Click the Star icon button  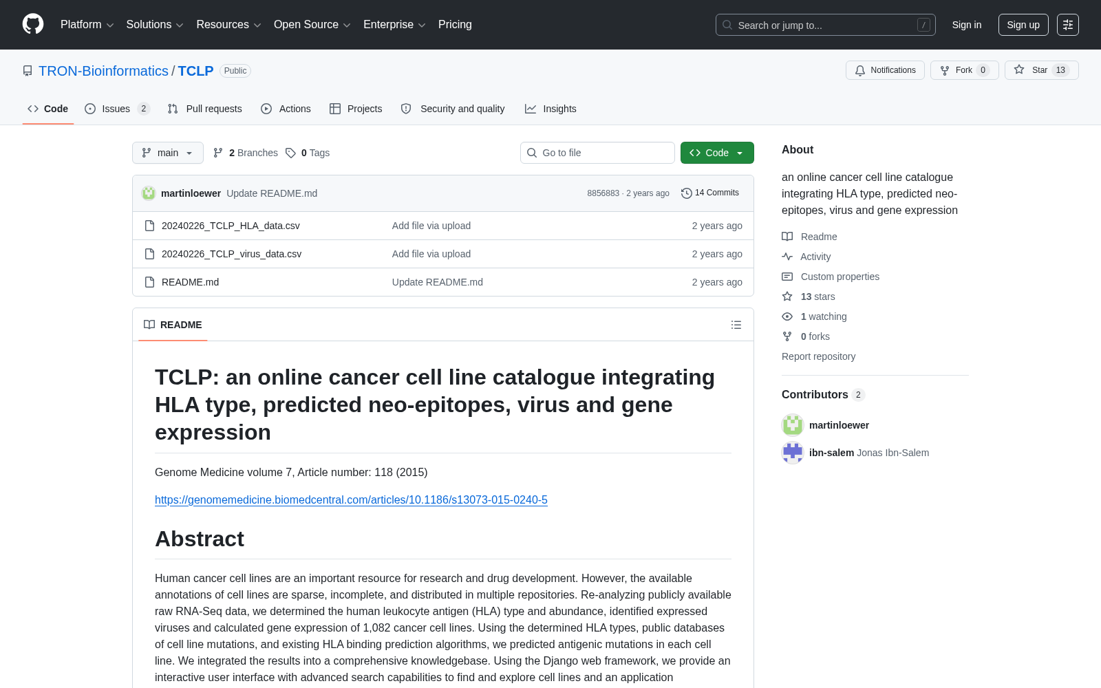coord(1019,70)
